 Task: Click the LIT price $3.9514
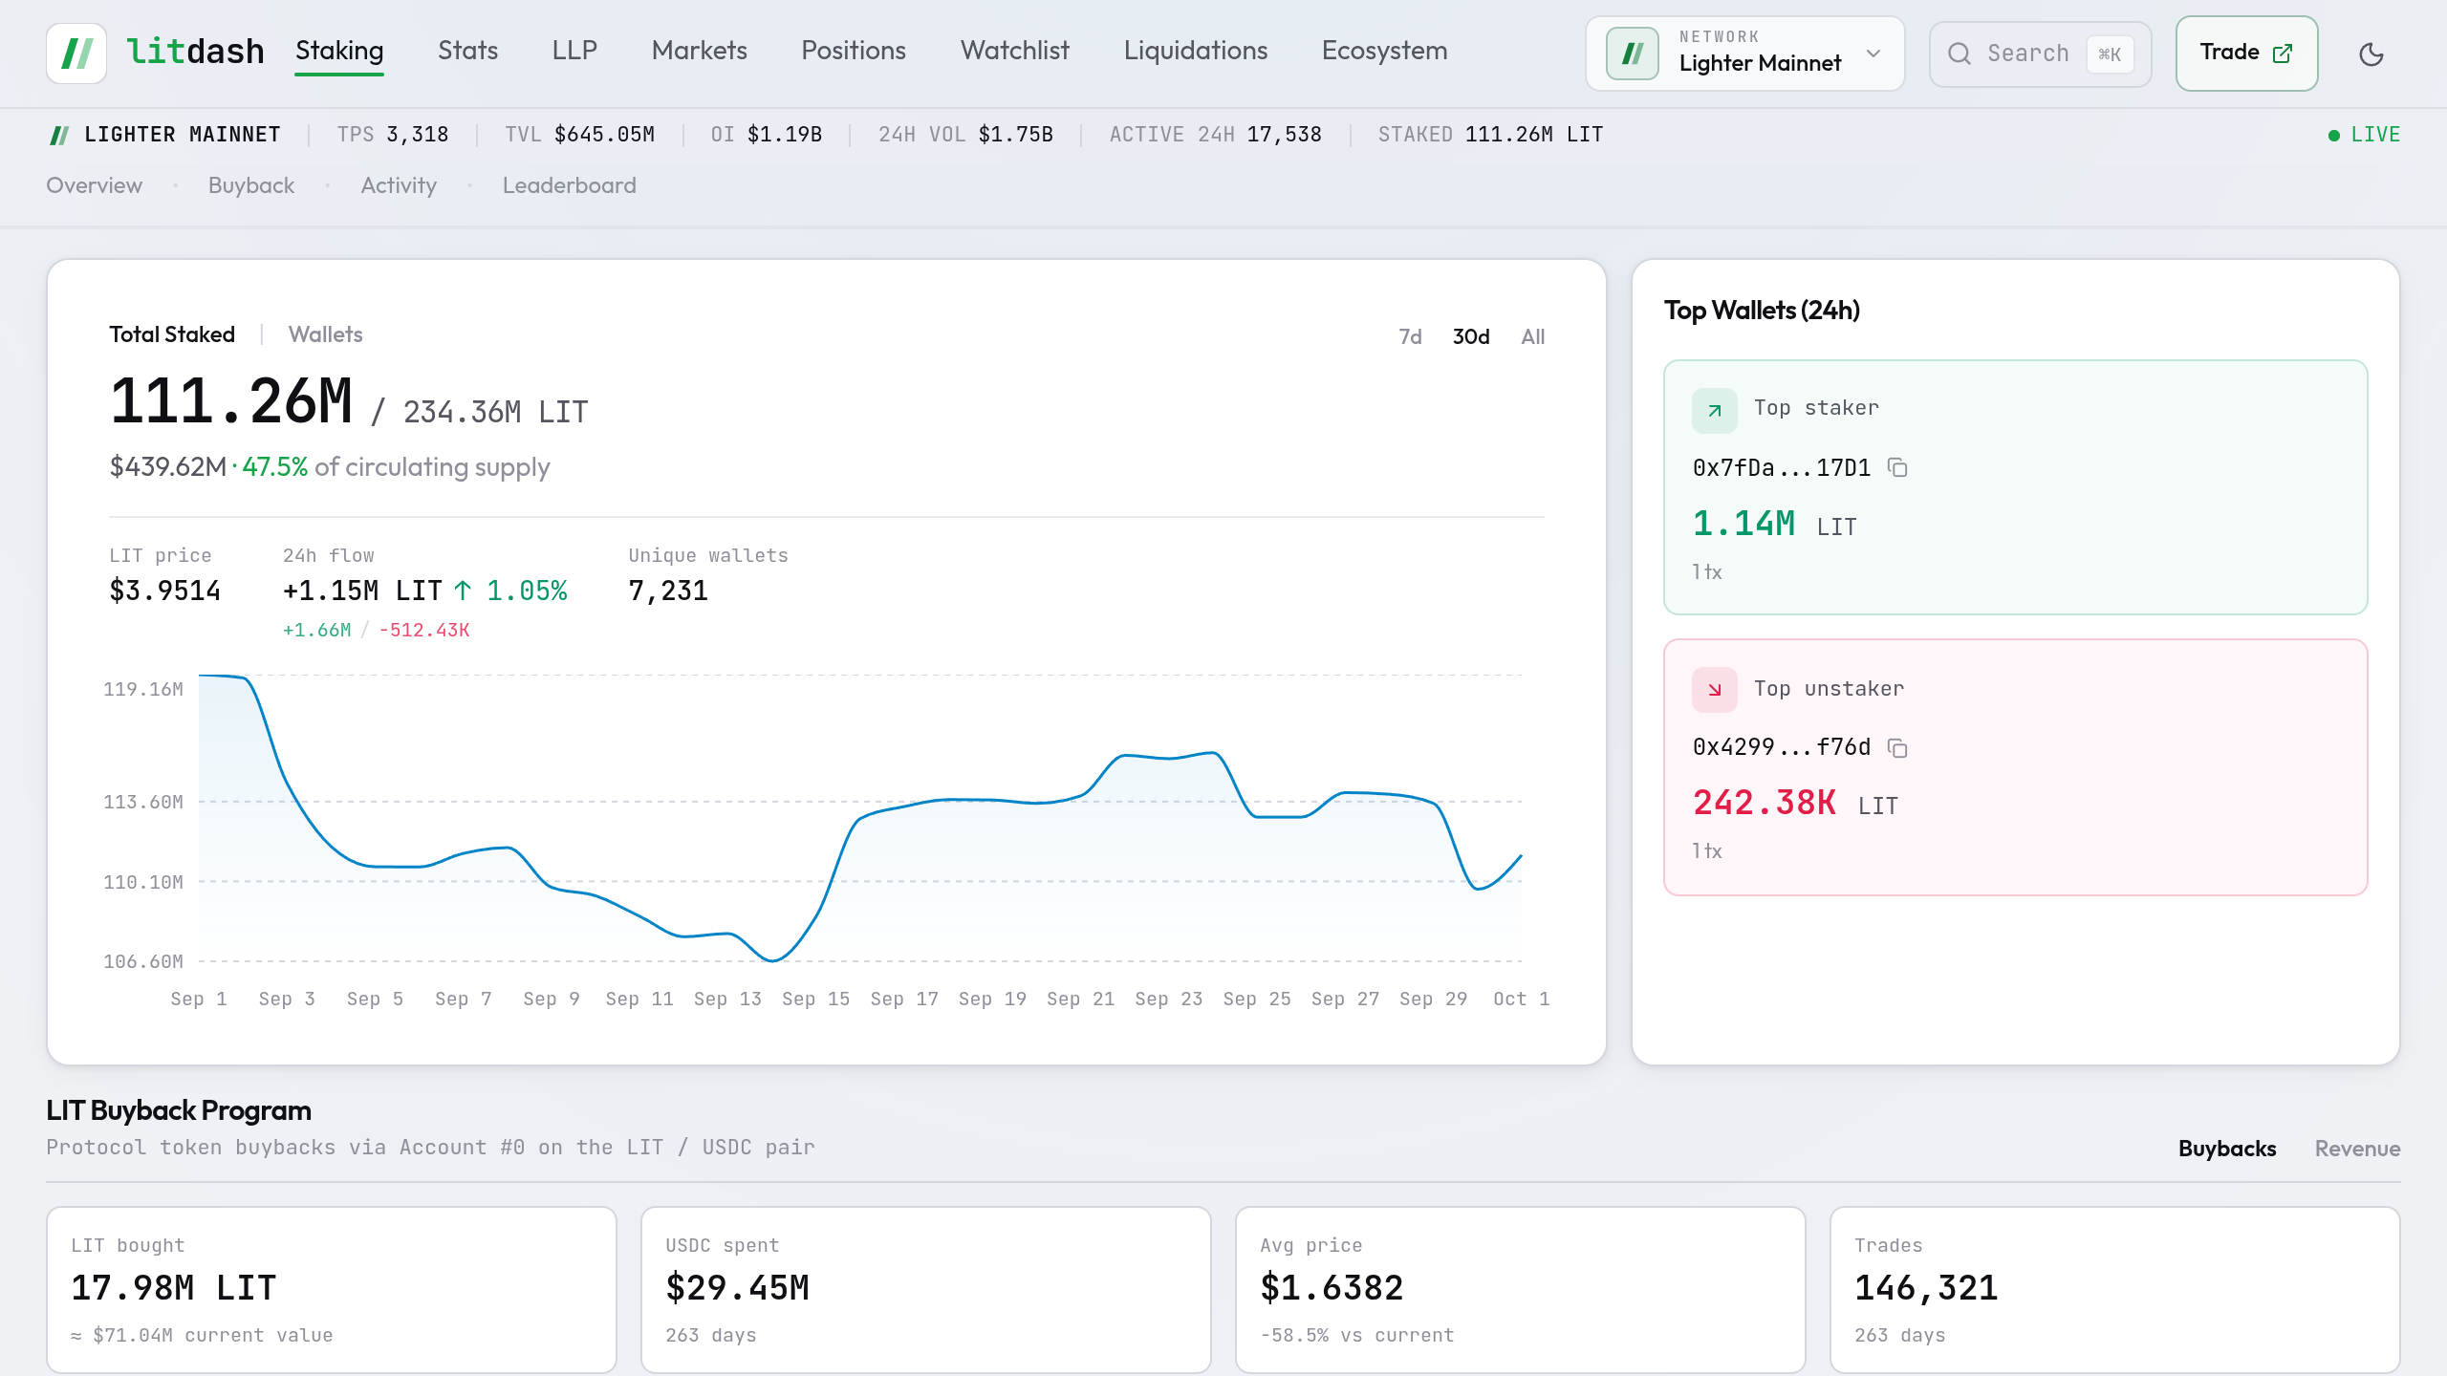coord(164,591)
